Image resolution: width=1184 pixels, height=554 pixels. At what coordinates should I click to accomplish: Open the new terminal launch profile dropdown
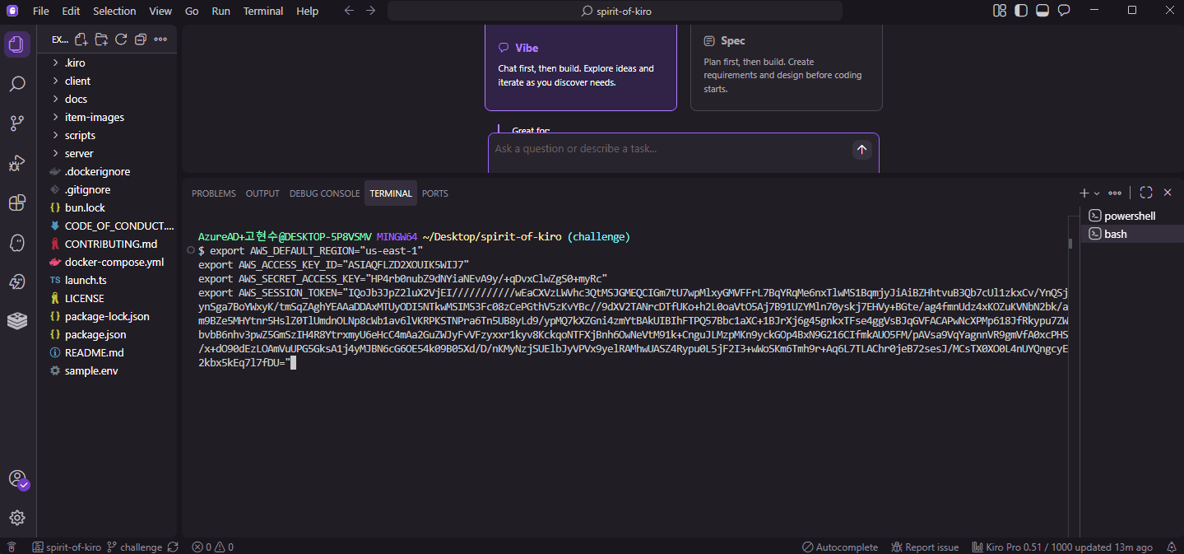pos(1097,193)
